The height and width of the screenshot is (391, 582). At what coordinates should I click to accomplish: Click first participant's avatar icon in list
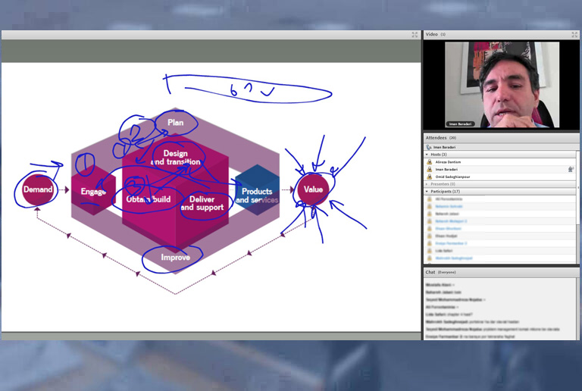[x=430, y=199]
